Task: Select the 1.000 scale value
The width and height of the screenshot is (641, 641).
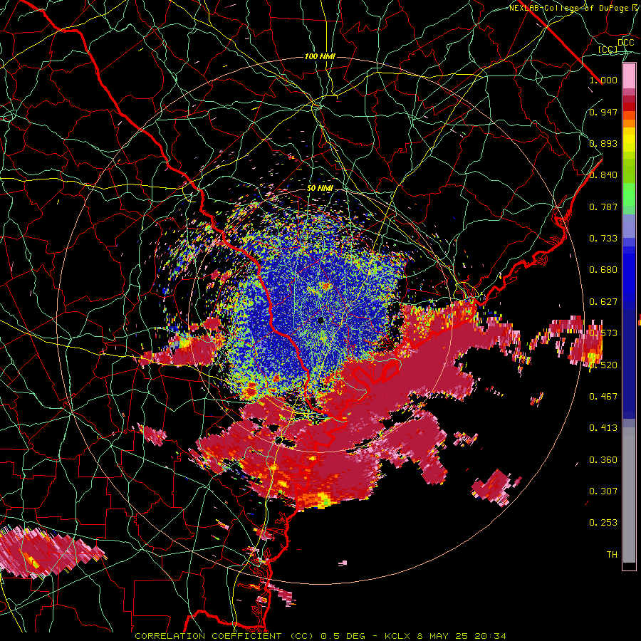Action: coord(603,80)
